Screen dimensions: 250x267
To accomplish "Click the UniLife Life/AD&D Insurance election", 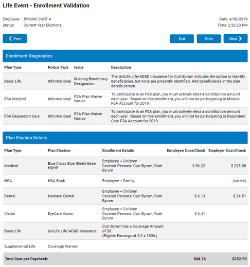I will coord(72,231).
